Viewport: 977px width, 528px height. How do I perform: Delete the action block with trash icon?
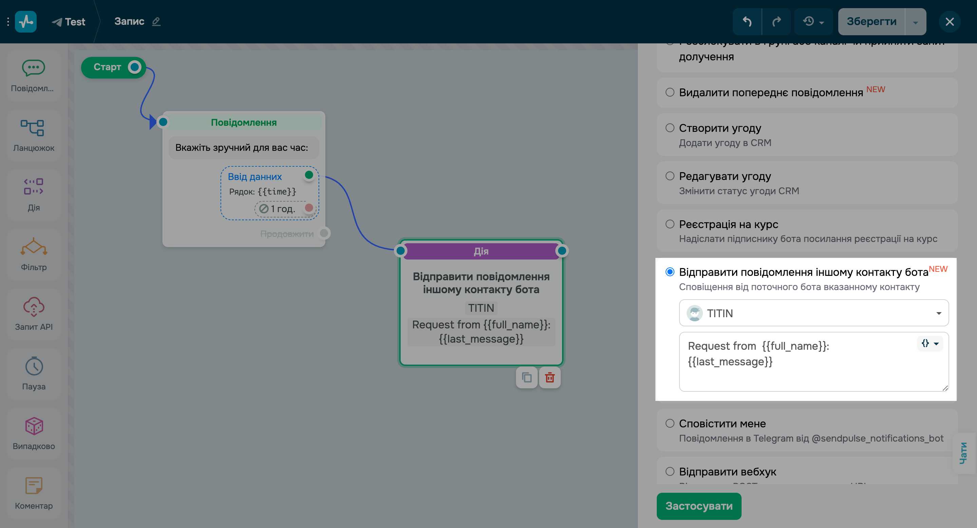click(x=550, y=377)
